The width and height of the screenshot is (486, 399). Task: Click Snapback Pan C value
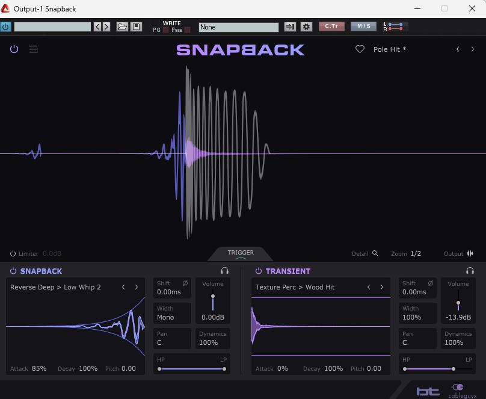159,342
